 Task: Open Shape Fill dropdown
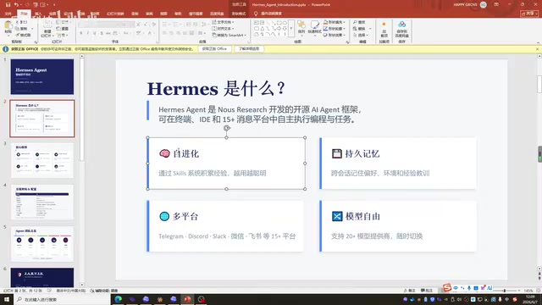[x=335, y=22]
